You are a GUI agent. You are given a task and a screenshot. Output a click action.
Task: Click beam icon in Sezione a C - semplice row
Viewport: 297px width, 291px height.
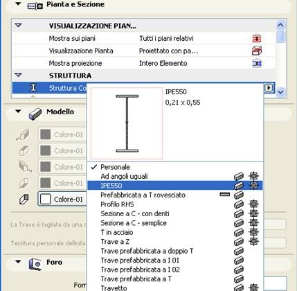point(239,223)
